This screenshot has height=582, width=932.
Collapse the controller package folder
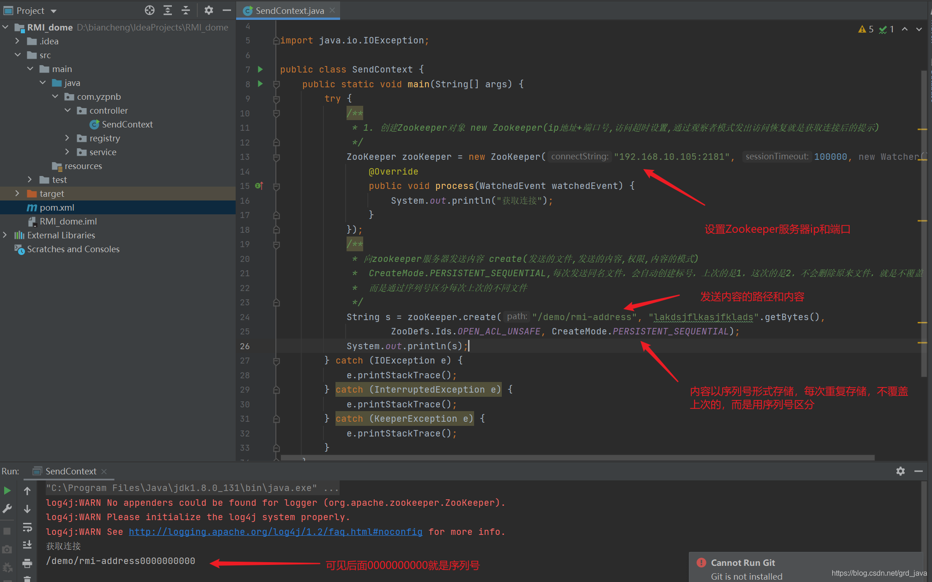(67, 110)
